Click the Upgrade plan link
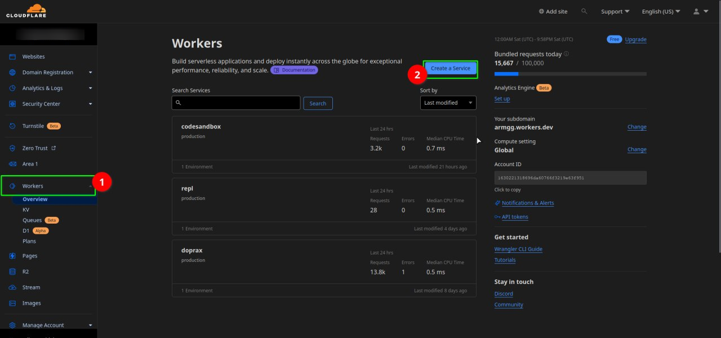The height and width of the screenshot is (338, 721). pyautogui.click(x=635, y=39)
